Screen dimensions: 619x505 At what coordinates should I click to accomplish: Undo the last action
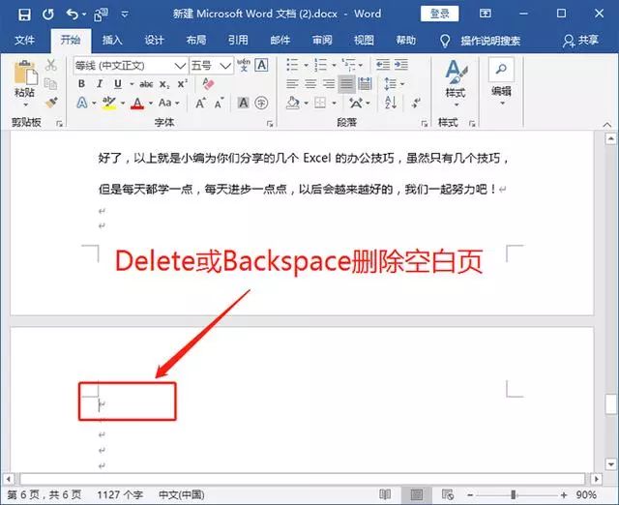pyautogui.click(x=73, y=15)
